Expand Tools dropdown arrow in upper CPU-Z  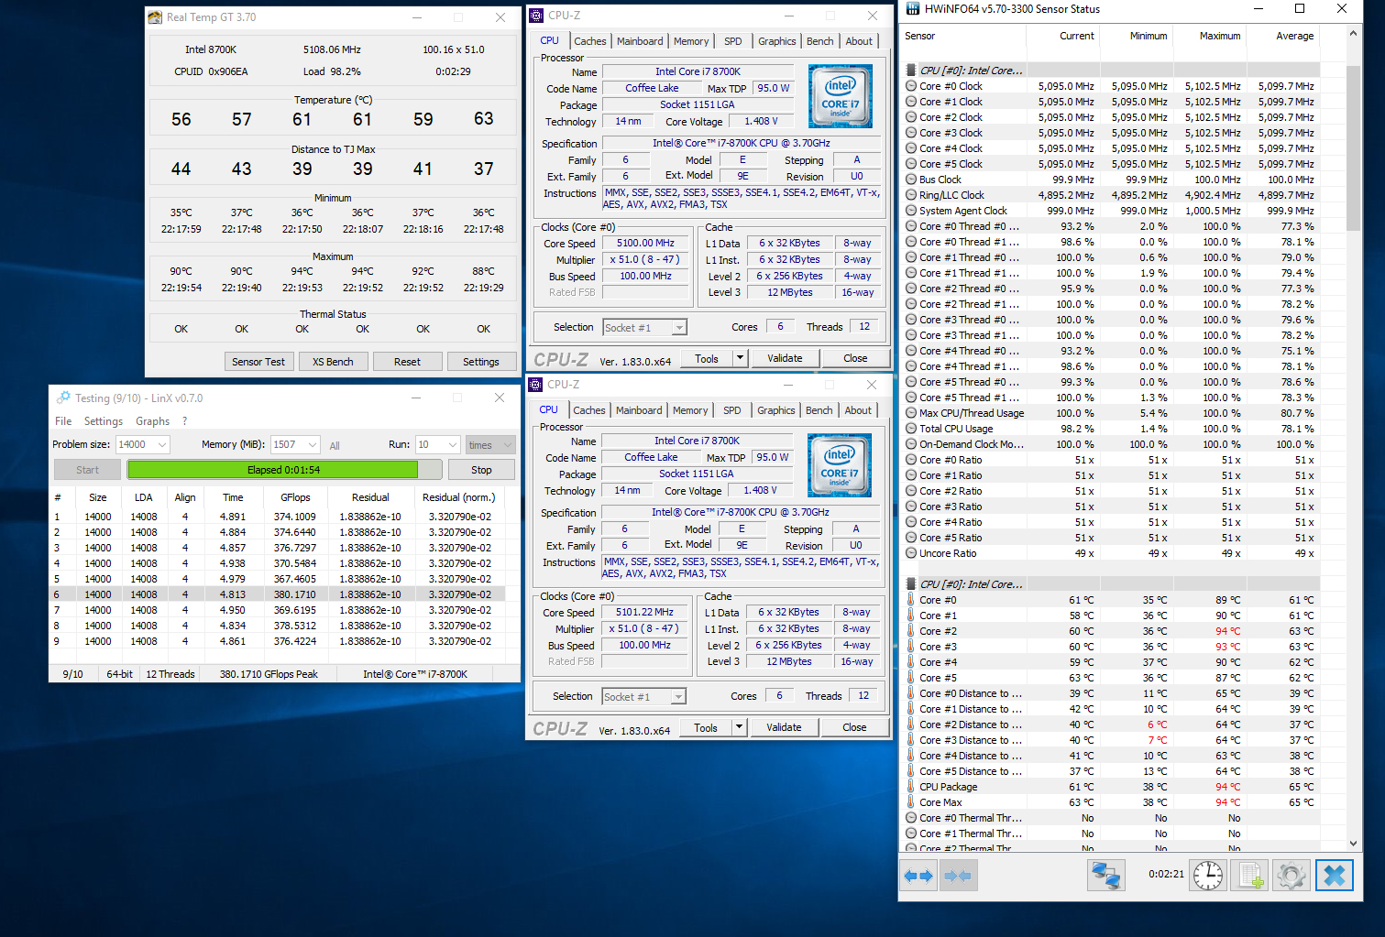tap(741, 358)
